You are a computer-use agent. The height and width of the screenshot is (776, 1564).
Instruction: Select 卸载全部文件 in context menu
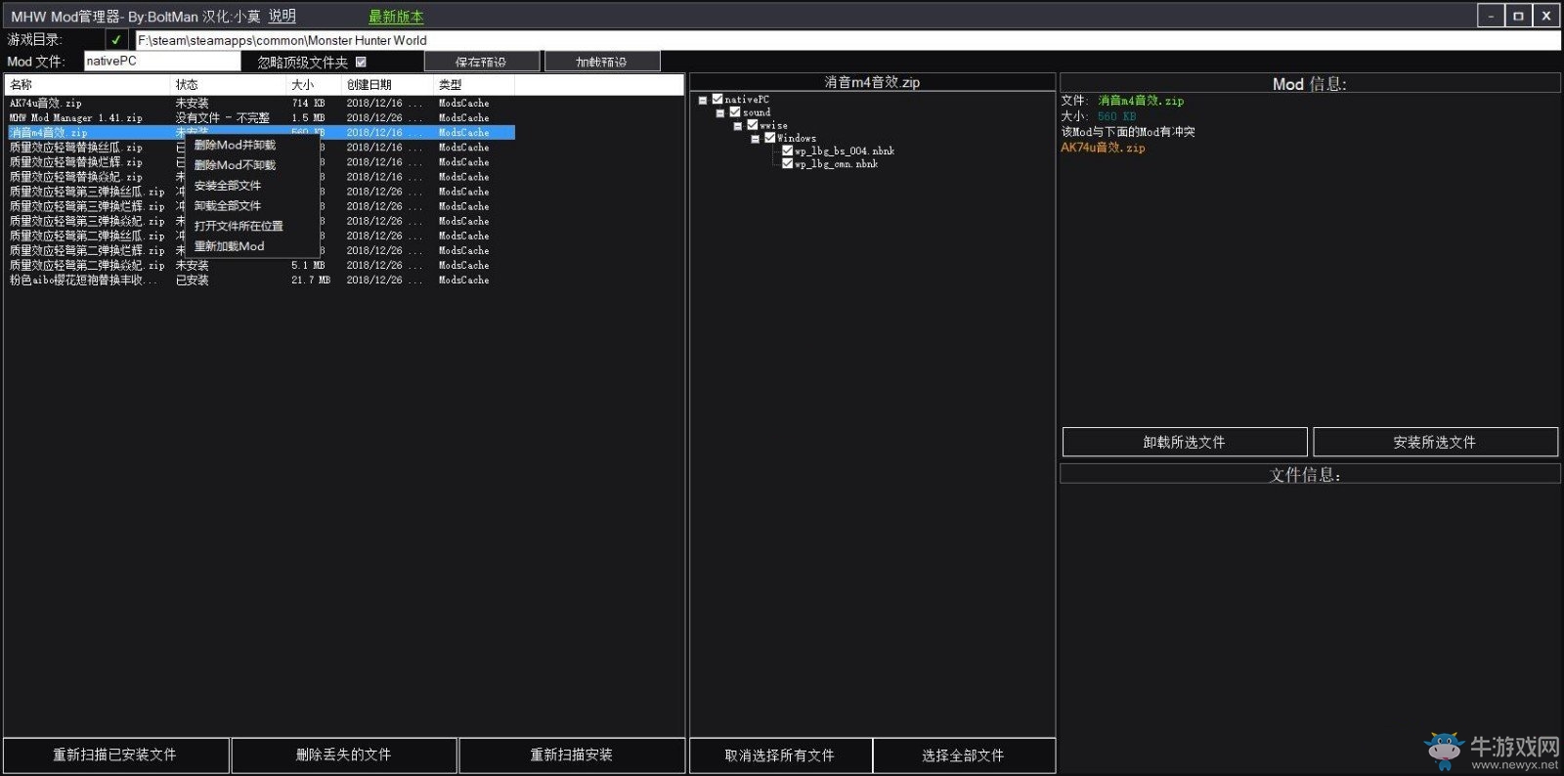point(228,206)
